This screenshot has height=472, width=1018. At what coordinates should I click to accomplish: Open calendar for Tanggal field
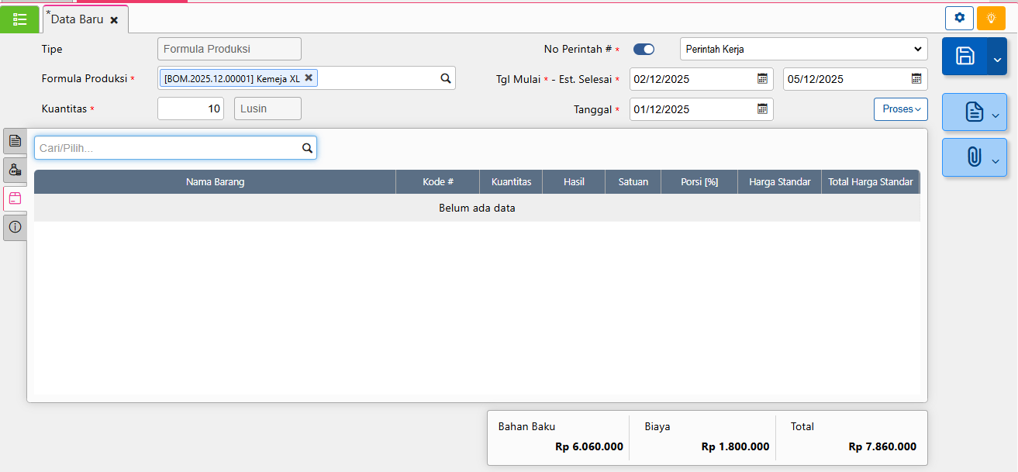pos(762,109)
